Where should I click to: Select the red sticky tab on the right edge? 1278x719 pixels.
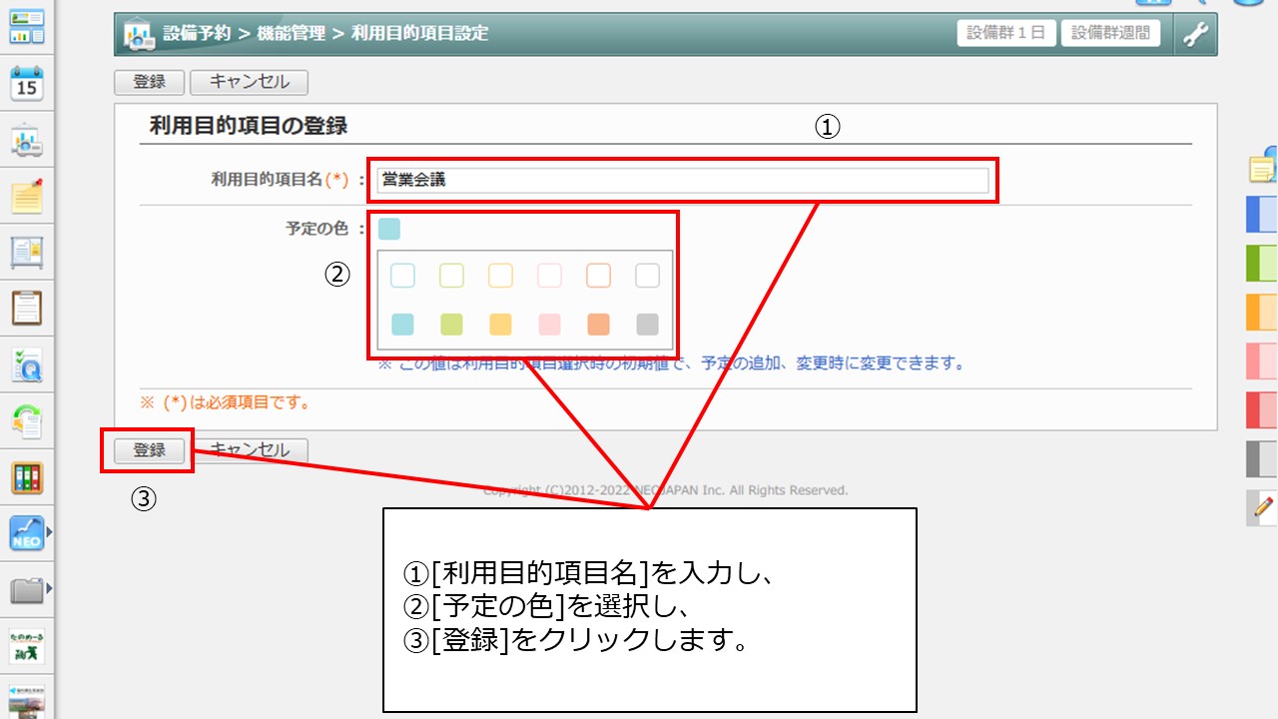click(x=1262, y=409)
